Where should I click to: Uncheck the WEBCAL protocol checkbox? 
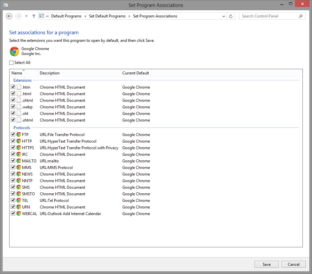(13, 213)
